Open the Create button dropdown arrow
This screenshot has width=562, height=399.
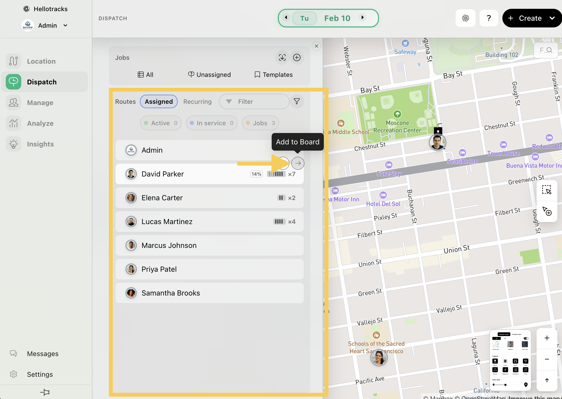pos(552,18)
